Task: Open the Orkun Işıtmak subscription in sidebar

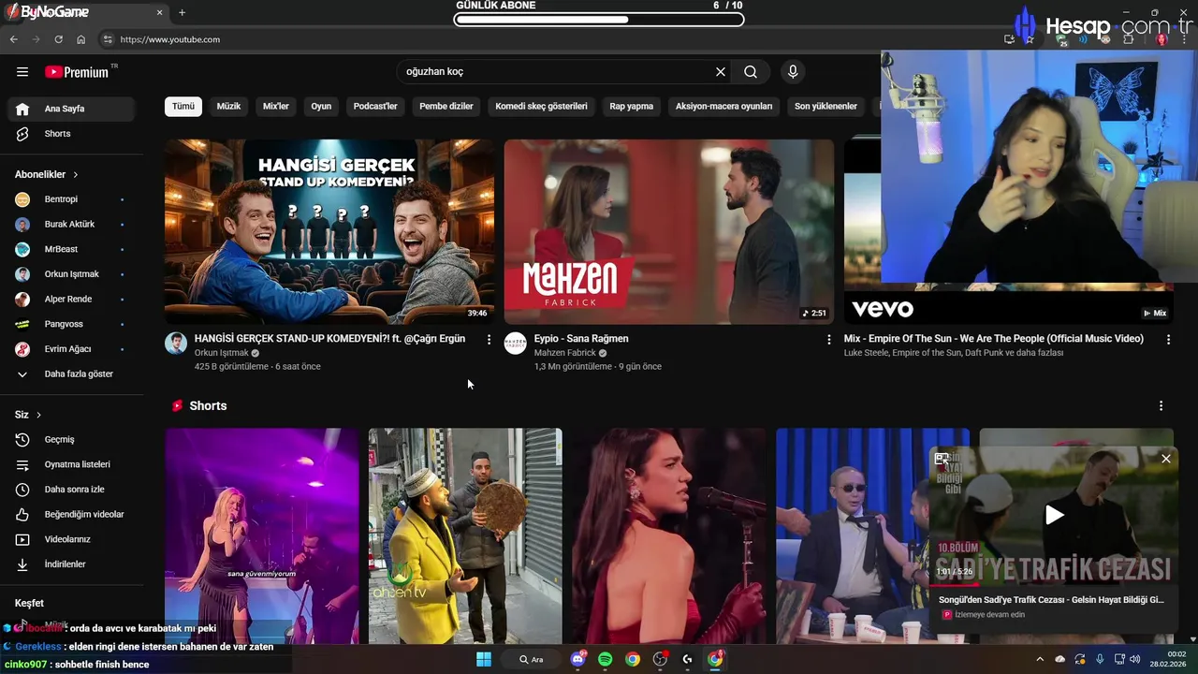Action: 71,274
